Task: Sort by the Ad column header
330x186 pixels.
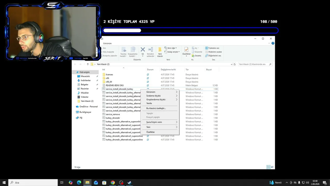Action: [124, 69]
